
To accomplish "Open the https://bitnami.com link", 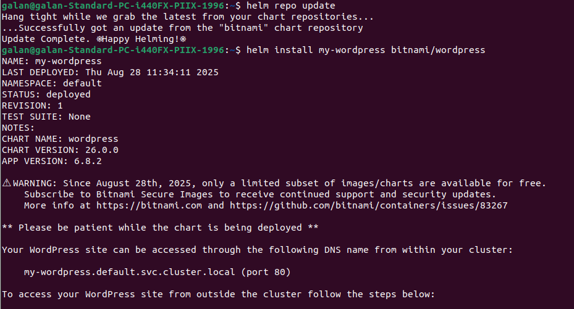I will coord(149,205).
